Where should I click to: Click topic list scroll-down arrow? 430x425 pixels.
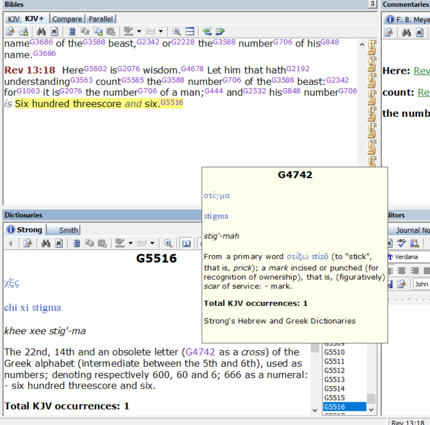click(x=371, y=410)
